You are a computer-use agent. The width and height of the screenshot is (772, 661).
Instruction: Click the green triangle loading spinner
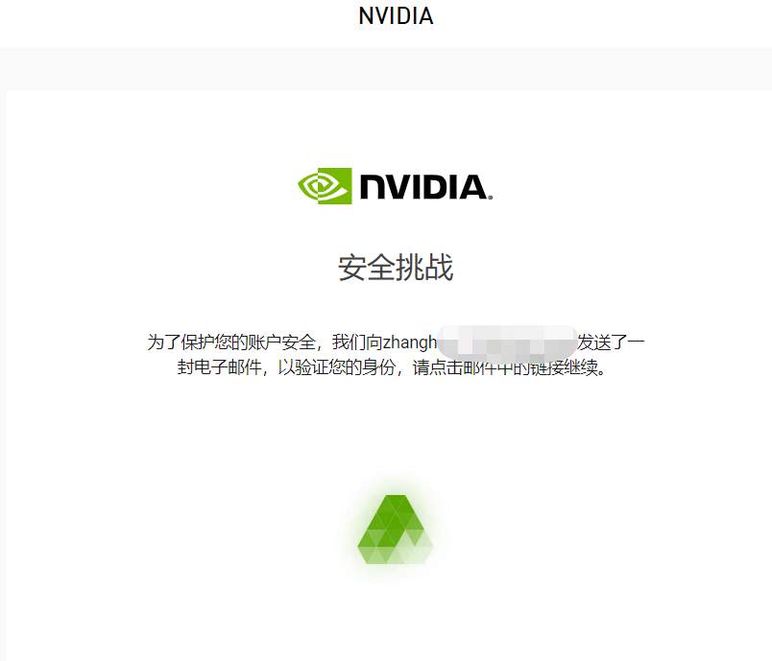[x=396, y=530]
